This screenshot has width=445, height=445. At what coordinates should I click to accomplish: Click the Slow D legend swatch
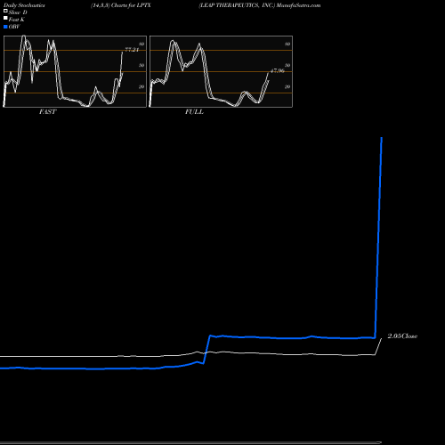[5, 12]
